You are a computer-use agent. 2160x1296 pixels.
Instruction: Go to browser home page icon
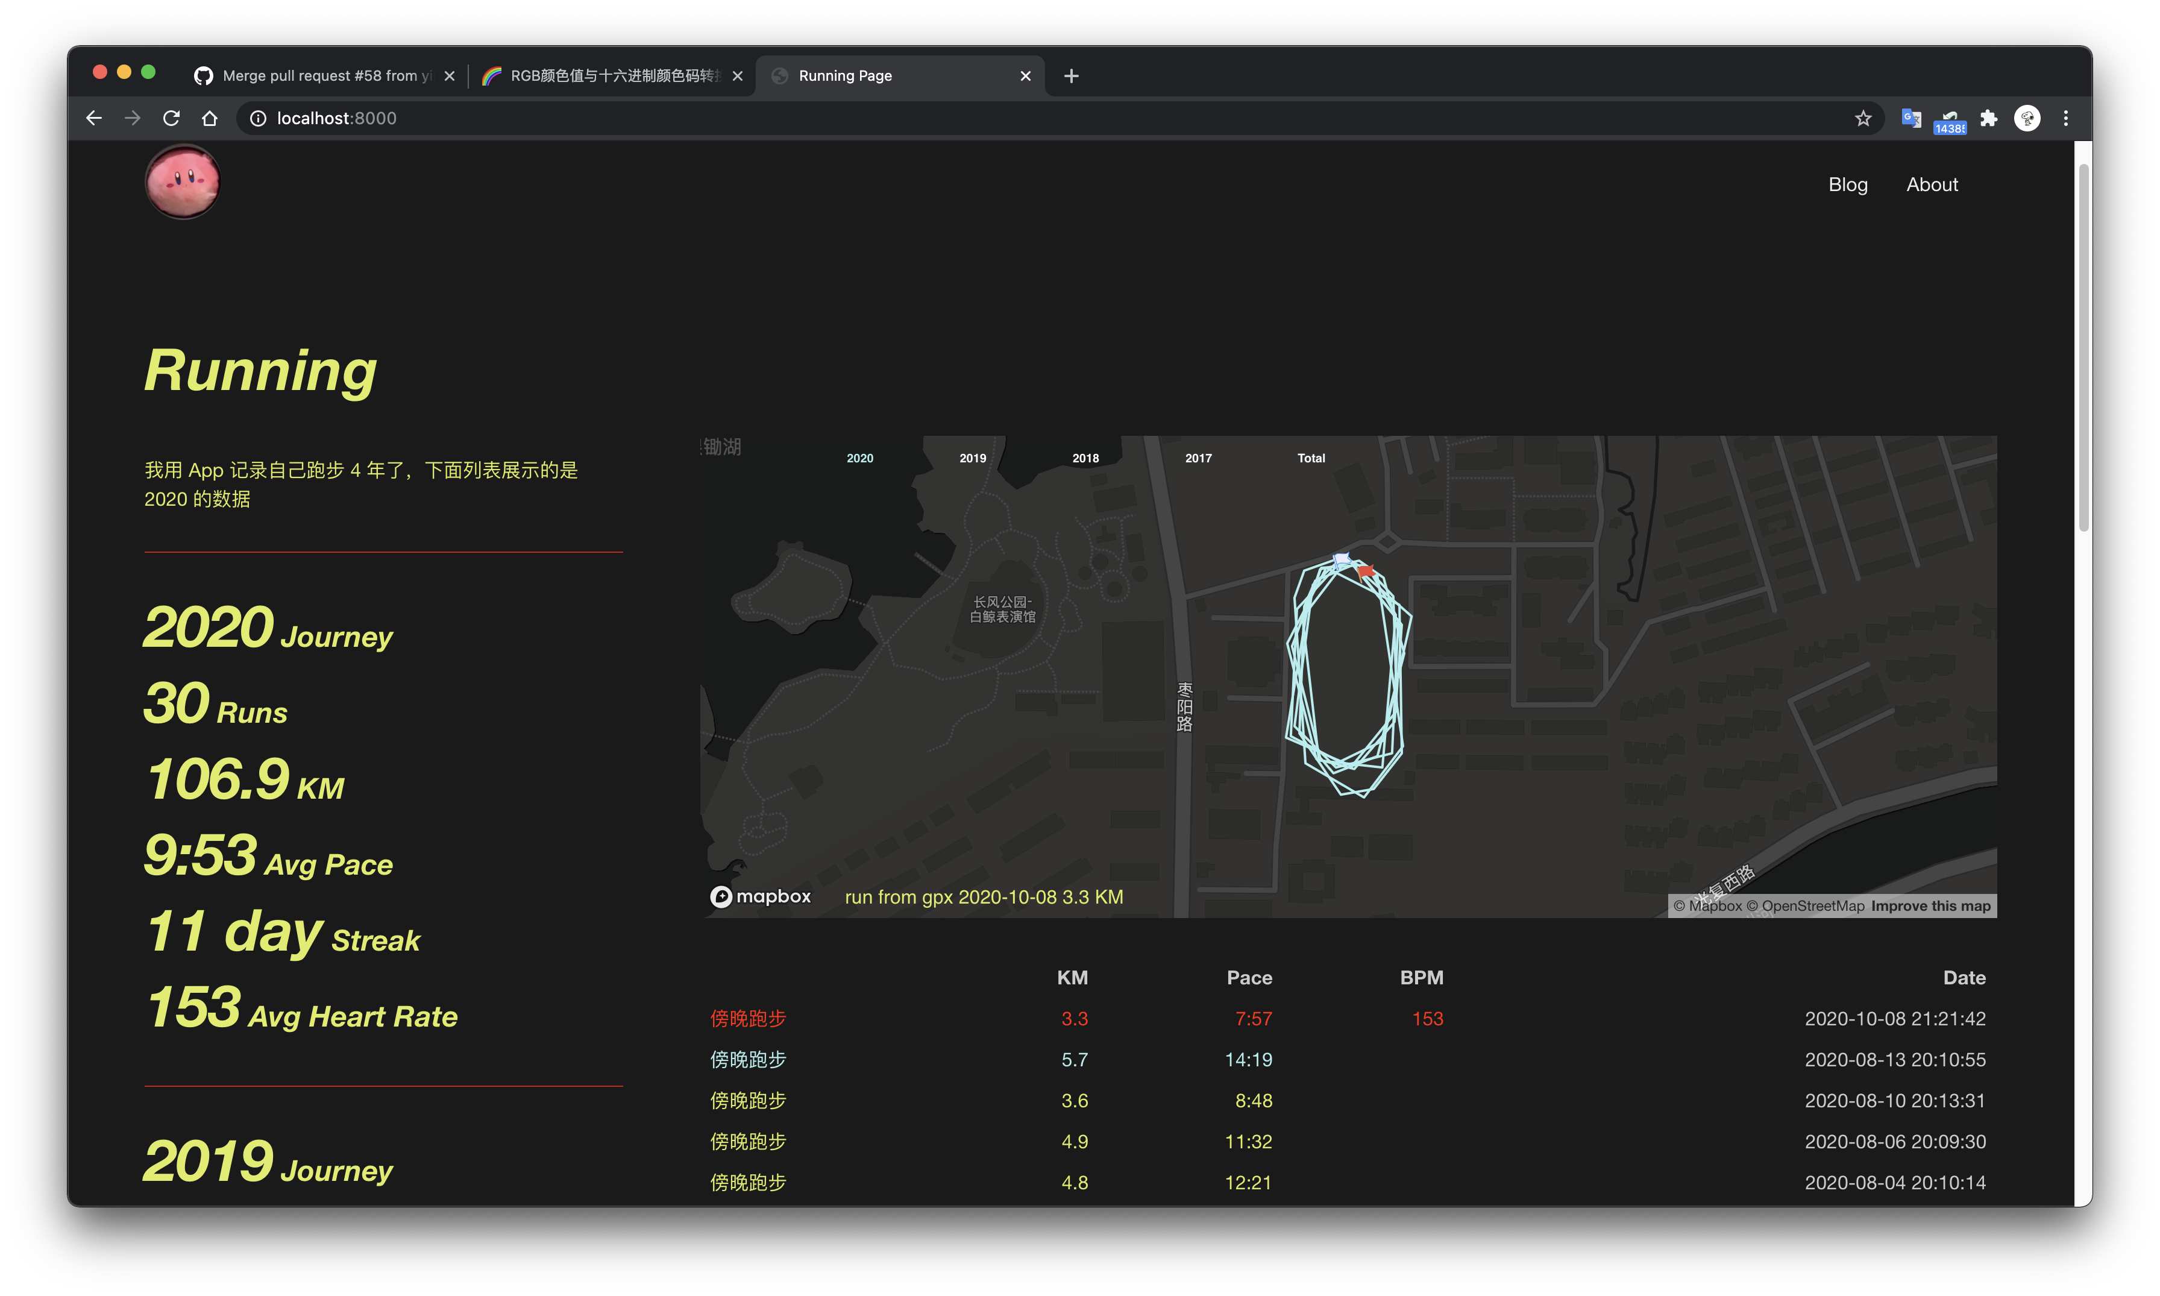[210, 118]
